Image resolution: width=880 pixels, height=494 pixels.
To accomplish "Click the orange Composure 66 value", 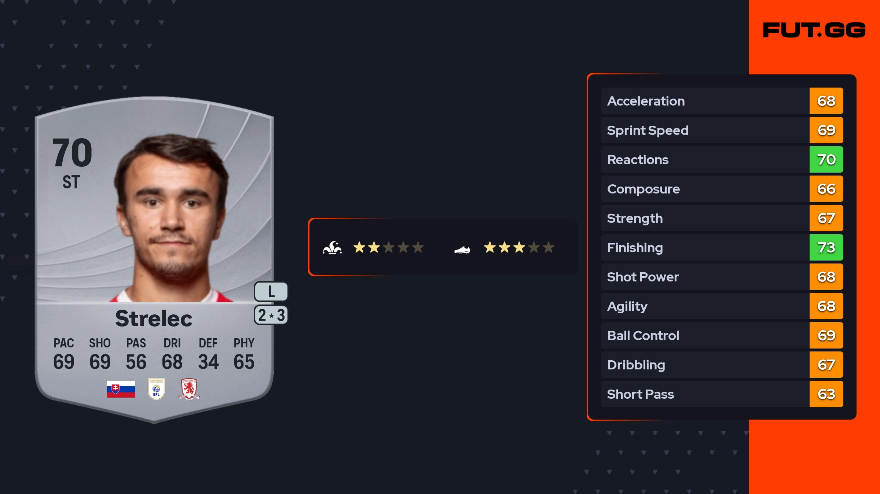I will 826,189.
